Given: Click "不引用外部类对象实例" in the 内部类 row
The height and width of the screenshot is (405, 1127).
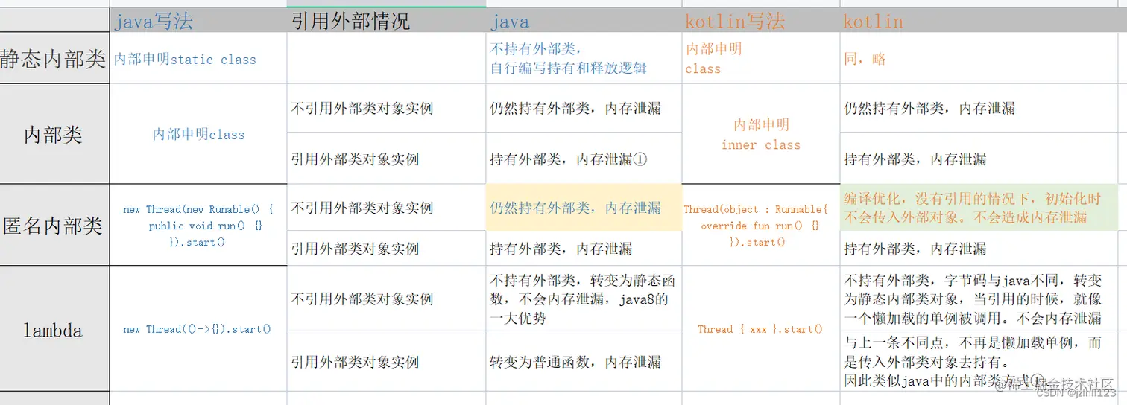Looking at the screenshot, I should tap(386, 108).
